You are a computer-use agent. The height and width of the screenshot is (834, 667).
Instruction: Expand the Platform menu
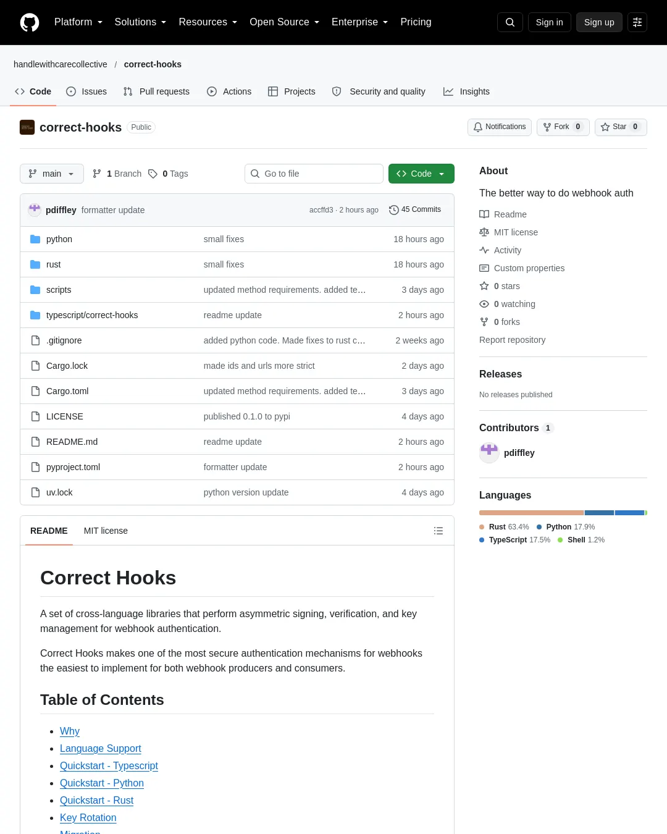tap(78, 22)
